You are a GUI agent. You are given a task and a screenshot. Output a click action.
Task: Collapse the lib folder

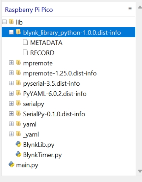tap(4, 22)
